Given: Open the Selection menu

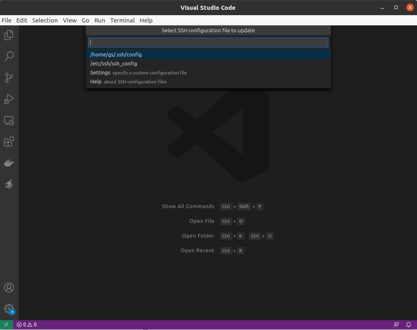Looking at the screenshot, I should pyautogui.click(x=45, y=20).
